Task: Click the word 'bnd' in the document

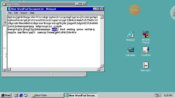Action: 63,29
